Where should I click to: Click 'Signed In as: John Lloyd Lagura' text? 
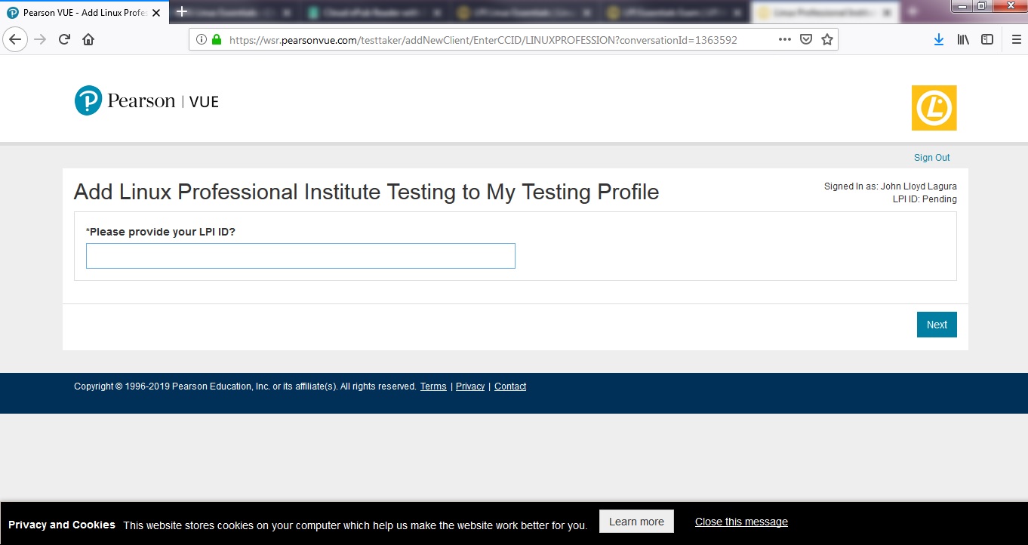pos(891,186)
